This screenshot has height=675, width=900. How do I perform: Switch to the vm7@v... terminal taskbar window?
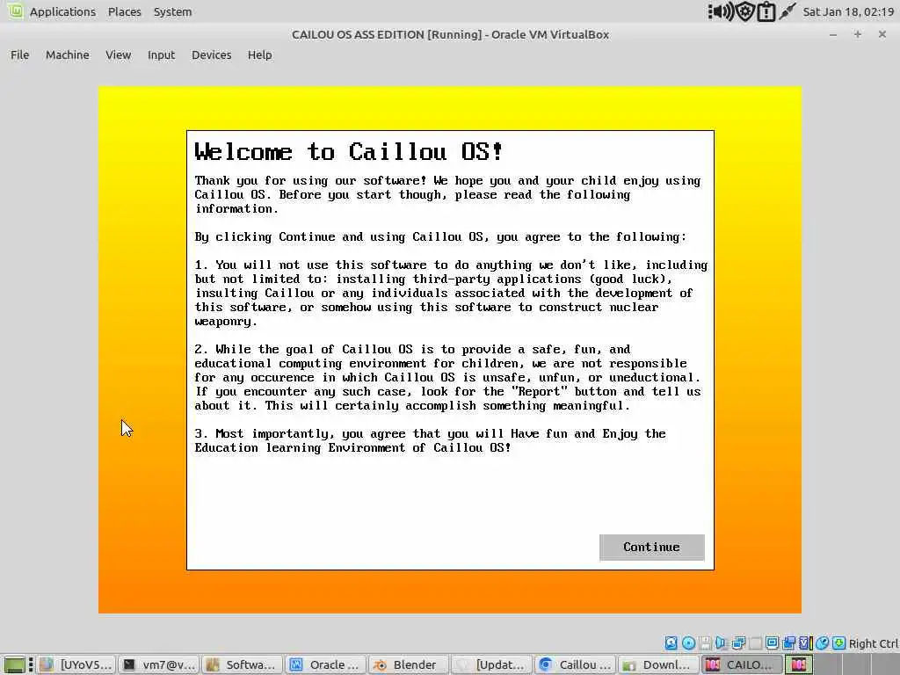coord(160,664)
